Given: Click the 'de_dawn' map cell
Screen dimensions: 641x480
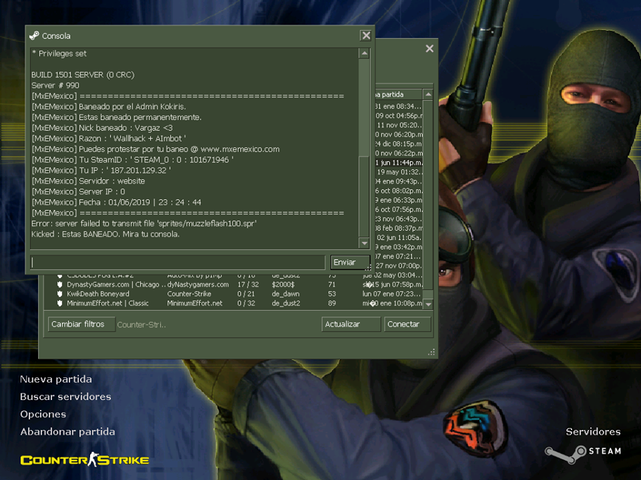Looking at the screenshot, I should pos(285,294).
